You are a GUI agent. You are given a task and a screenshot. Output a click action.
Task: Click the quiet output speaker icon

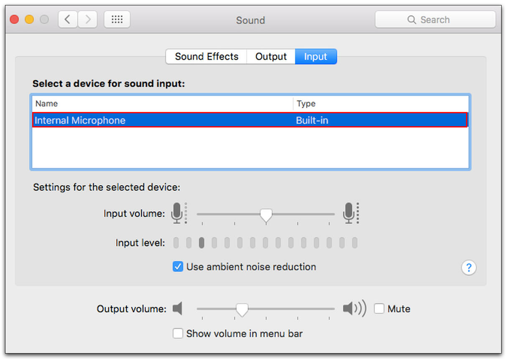click(x=178, y=309)
